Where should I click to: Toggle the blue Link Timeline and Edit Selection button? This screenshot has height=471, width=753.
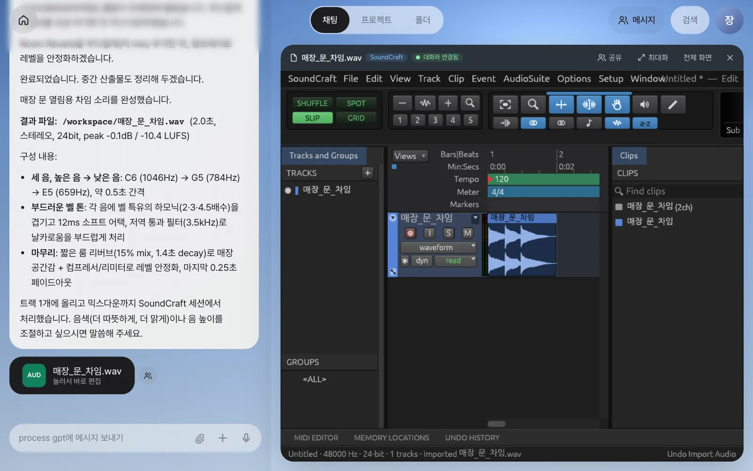(533, 123)
